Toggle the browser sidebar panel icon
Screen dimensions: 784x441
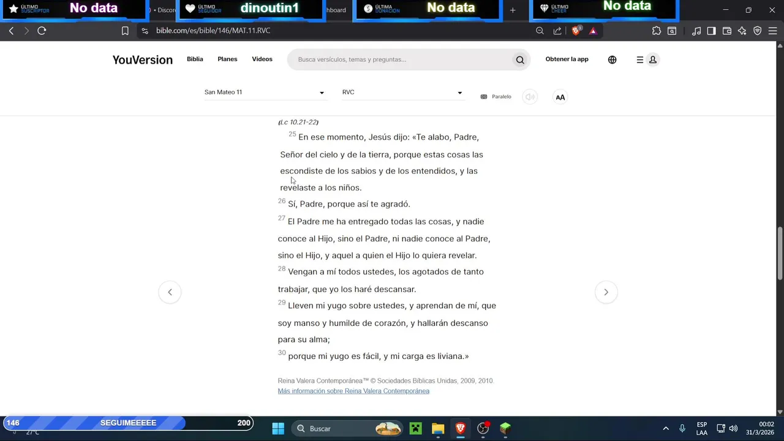point(711,31)
